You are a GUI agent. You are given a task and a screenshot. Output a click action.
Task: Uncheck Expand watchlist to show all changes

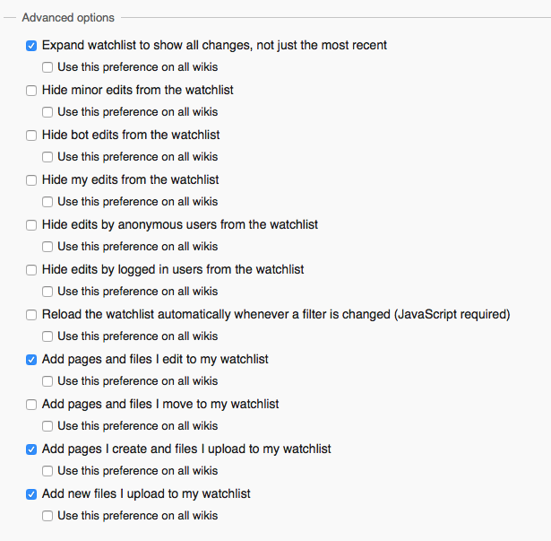point(31,46)
